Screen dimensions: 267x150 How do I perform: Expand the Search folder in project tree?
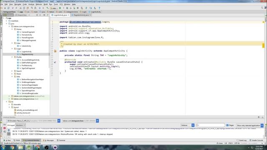click(12, 71)
